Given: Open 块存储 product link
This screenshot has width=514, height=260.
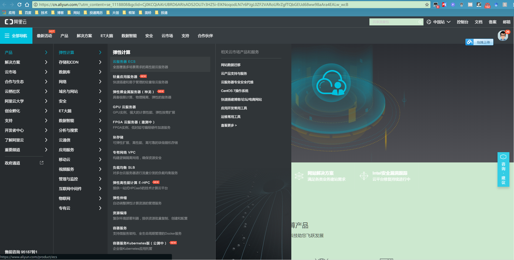Looking at the screenshot, I should [118, 137].
